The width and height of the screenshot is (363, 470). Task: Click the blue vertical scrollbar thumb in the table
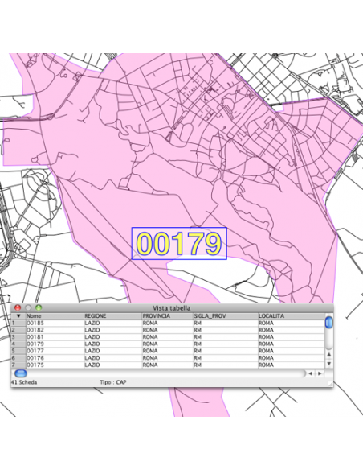click(x=328, y=322)
